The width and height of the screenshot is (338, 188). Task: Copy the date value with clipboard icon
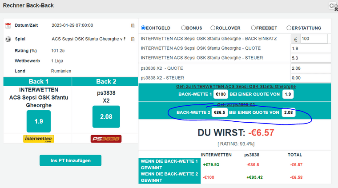tap(133, 25)
